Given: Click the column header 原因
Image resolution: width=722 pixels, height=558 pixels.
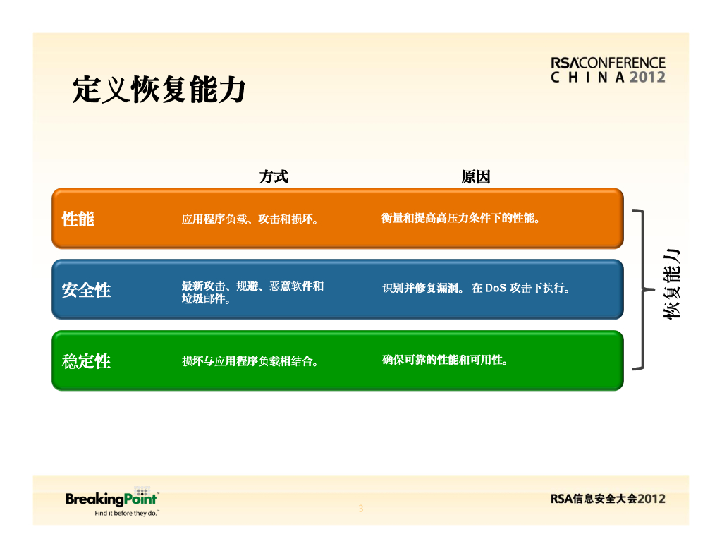Looking at the screenshot, I should tap(476, 176).
